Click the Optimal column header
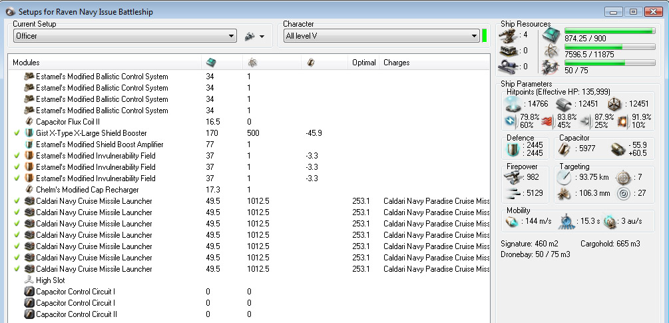Viewport: 669px width, 323px height. coord(364,63)
